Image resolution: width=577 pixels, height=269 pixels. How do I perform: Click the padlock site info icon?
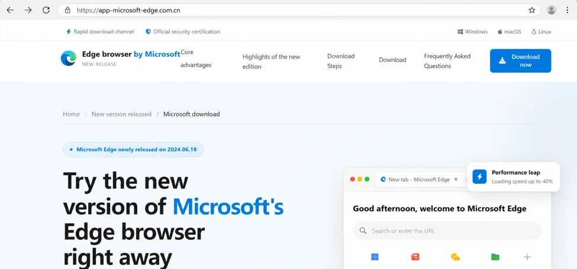67,10
